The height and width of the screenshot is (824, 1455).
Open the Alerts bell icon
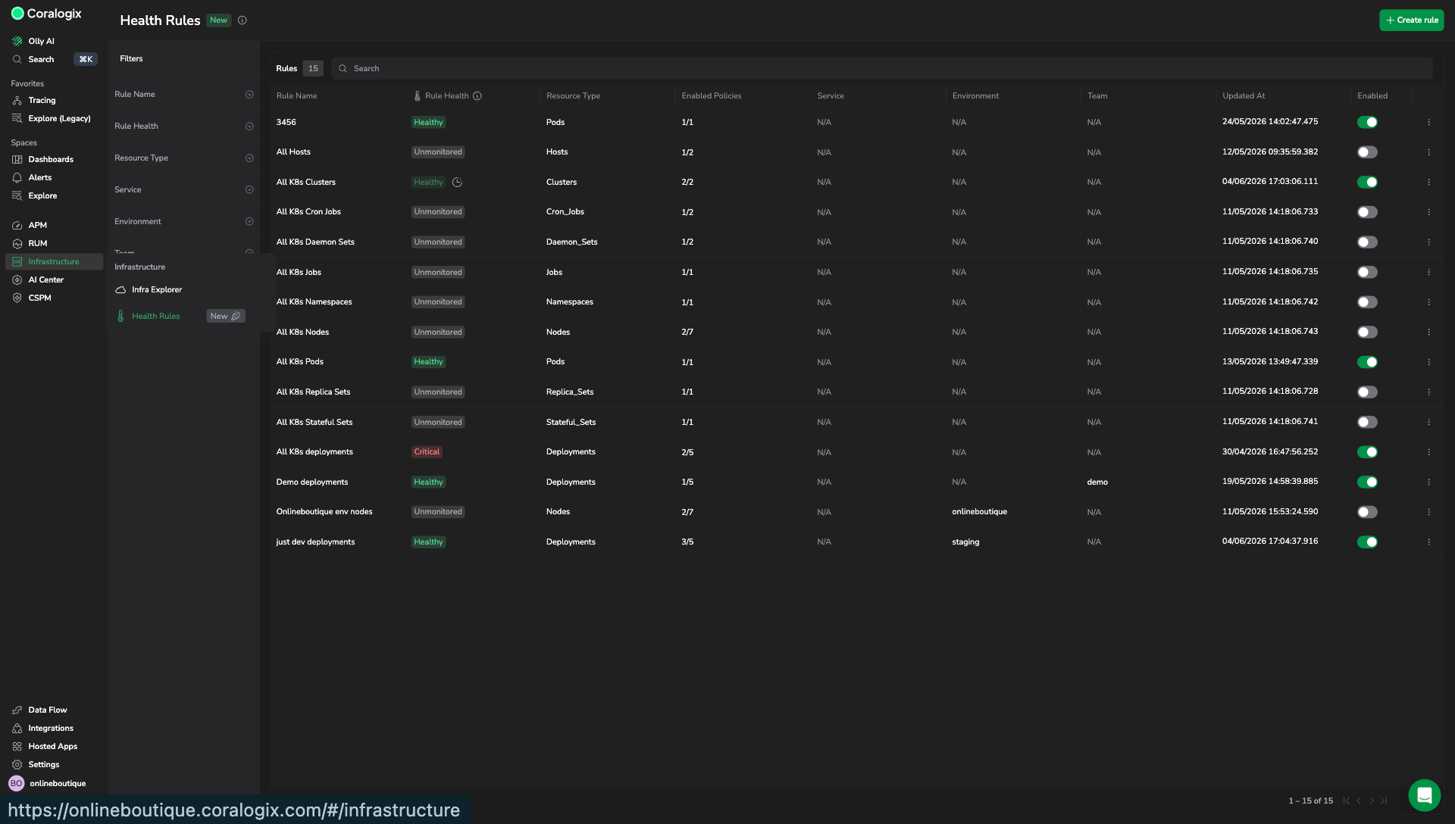point(17,177)
